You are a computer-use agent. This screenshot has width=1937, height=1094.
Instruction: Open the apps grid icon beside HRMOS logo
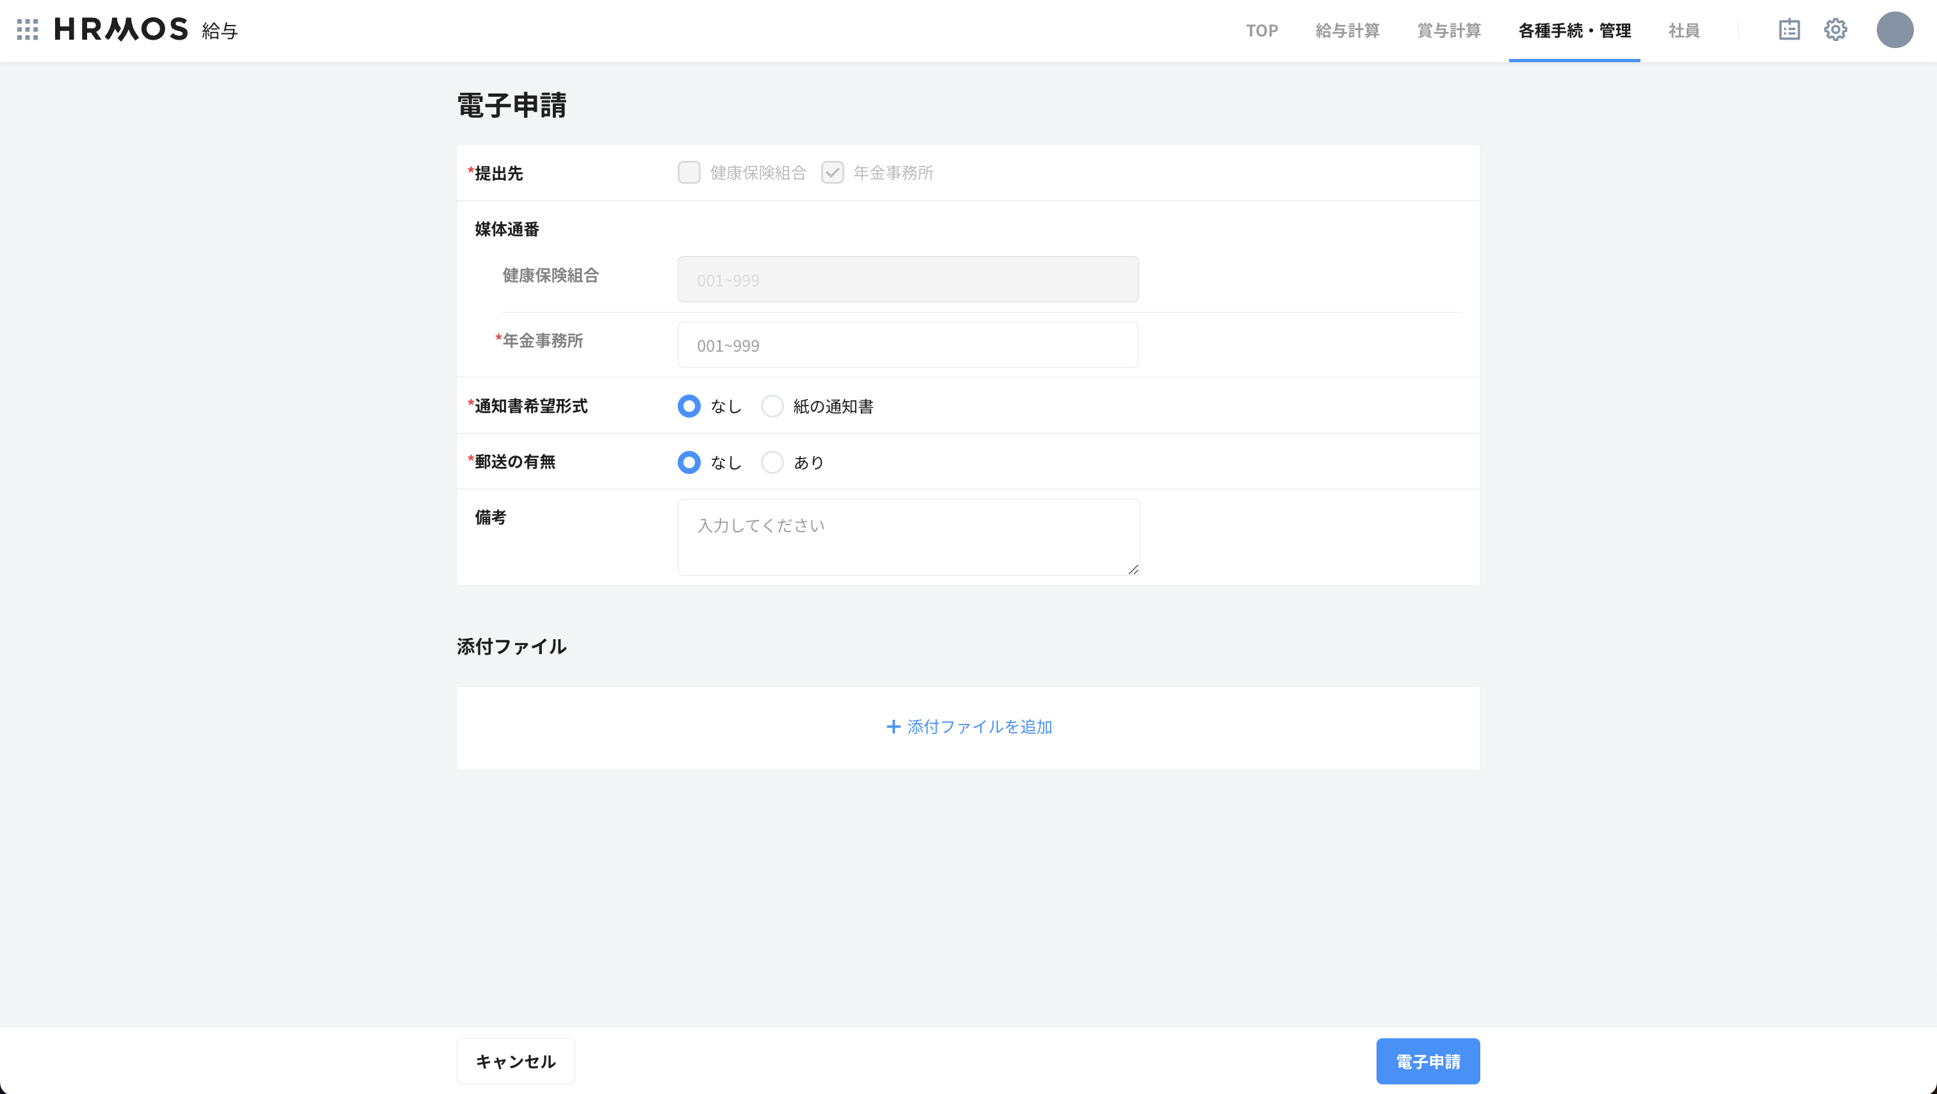(x=27, y=30)
